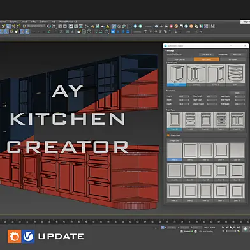Toggle the 3D Snaps tool

pyautogui.click(x=3, y=26)
